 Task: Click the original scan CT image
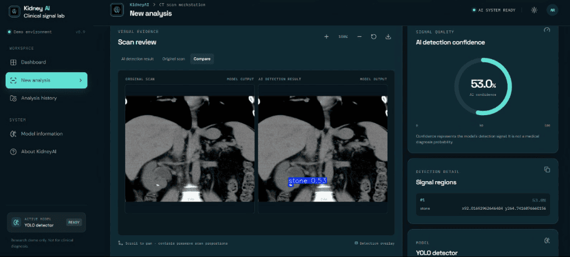point(190,149)
